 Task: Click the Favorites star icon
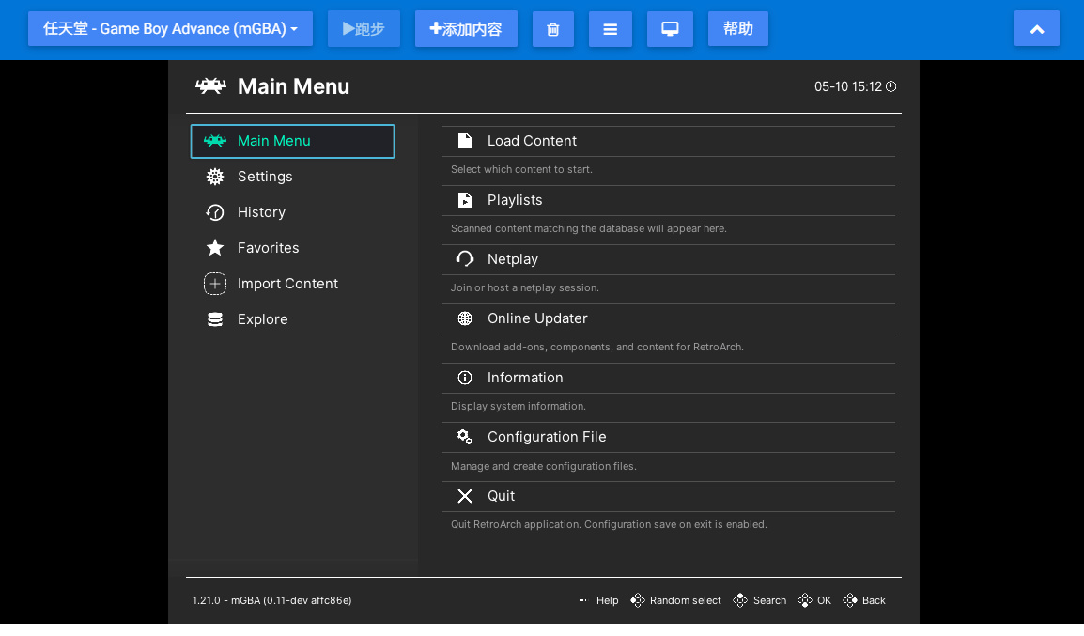coord(215,247)
